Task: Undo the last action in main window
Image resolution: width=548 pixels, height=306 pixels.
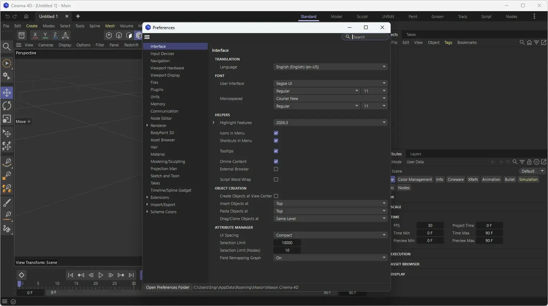Action: 8,17
